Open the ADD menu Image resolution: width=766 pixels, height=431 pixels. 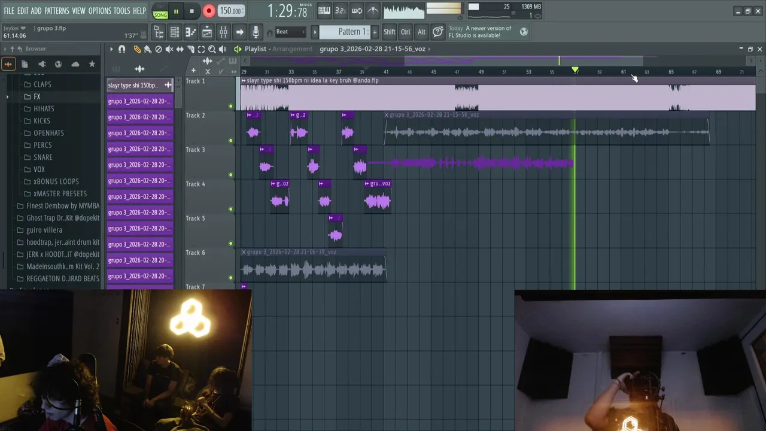pyautogui.click(x=36, y=11)
